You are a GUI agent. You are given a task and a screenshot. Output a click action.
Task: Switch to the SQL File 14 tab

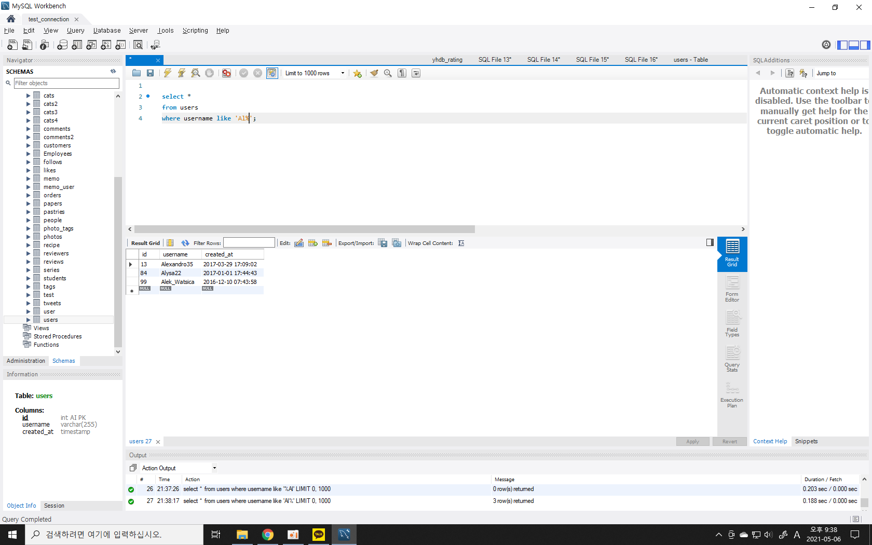(543, 60)
